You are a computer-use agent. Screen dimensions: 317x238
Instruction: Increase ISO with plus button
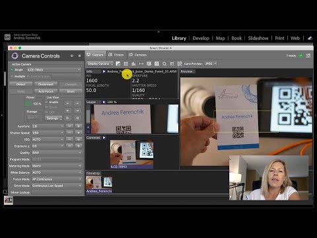pyautogui.click(x=79, y=139)
